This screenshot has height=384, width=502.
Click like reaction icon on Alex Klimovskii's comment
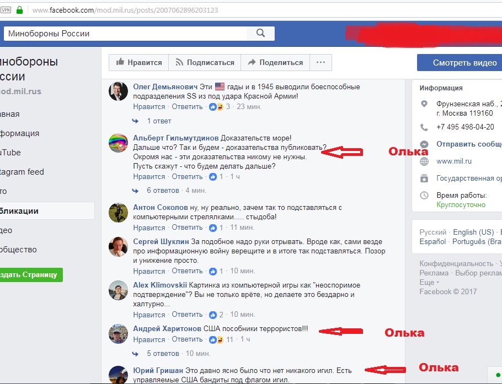[x=213, y=315]
